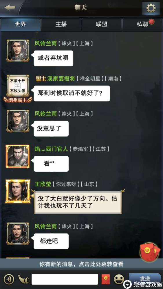Jump to new messages via notification bar
The height and width of the screenshot is (289, 163).
pyautogui.click(x=81, y=264)
